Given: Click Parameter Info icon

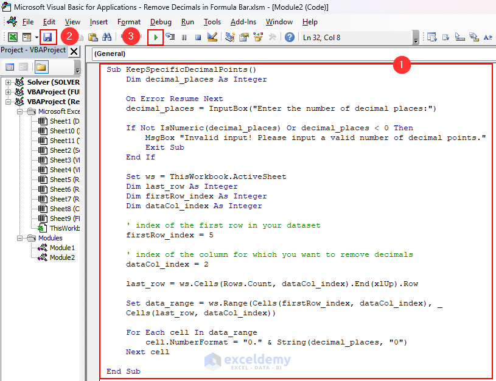Looking at the screenshot, I should pyautogui.click(x=474, y=37).
